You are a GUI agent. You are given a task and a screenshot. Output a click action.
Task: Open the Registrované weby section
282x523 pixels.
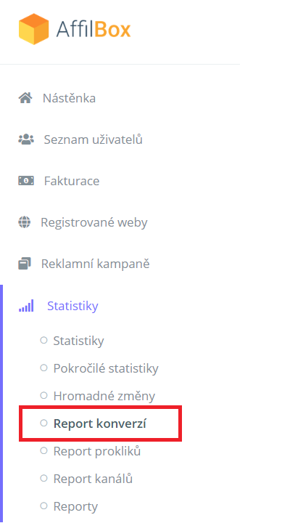[x=94, y=222]
